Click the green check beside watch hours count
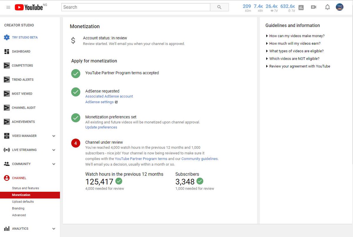The height and width of the screenshot is (237, 353). (119, 181)
